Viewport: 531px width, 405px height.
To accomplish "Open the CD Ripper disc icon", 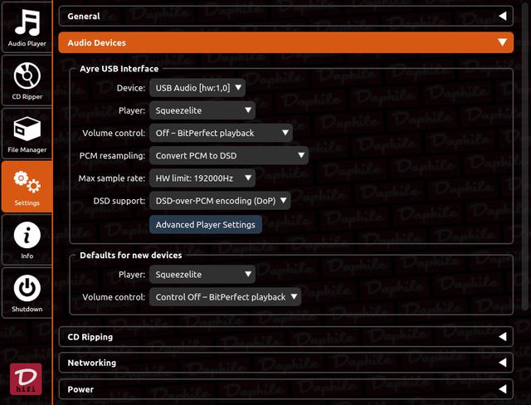I will tap(26, 80).
